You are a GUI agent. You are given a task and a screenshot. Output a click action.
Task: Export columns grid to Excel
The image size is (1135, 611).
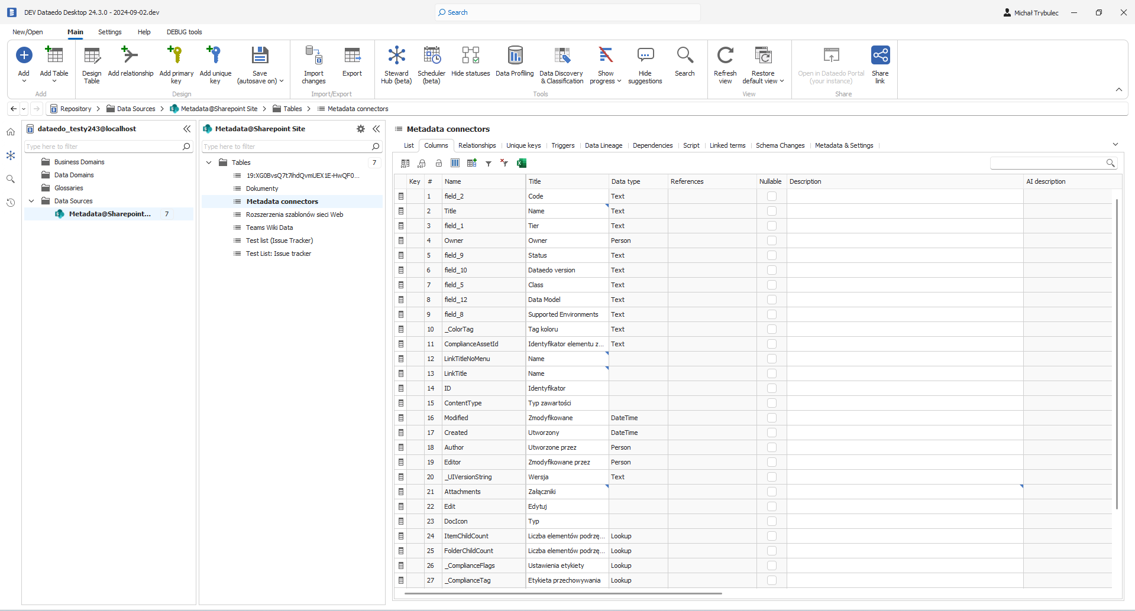coord(522,163)
